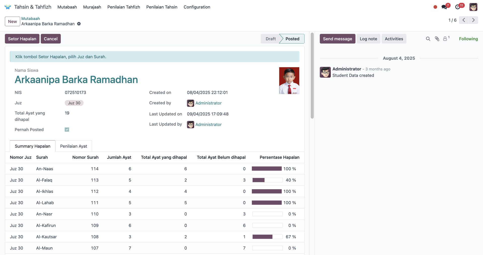483x255 pixels.
Task: Open the conversations chat bubble icon
Action: click(444, 7)
